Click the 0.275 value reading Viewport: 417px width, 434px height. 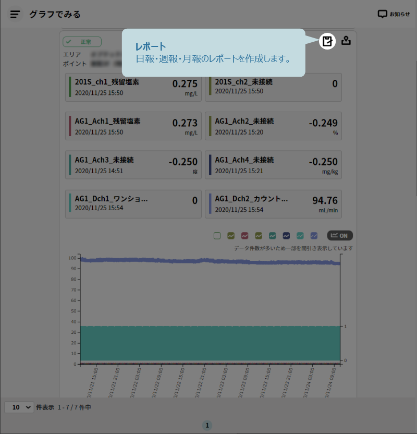point(185,83)
